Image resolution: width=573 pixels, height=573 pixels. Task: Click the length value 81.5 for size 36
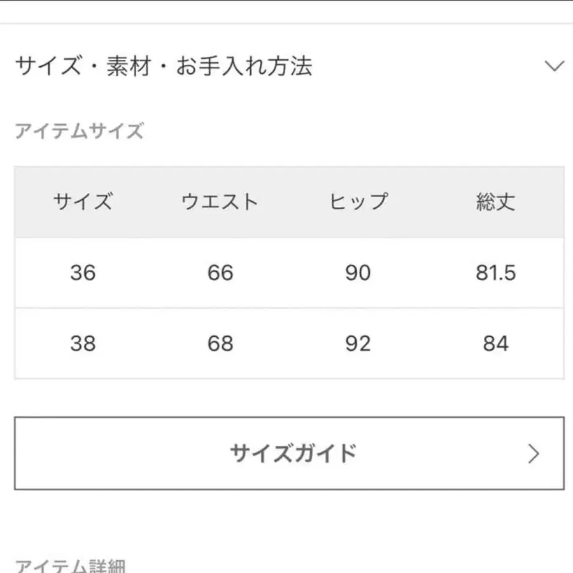497,272
